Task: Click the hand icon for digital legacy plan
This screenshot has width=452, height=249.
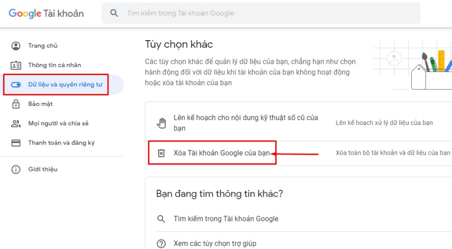Action: pyautogui.click(x=161, y=123)
